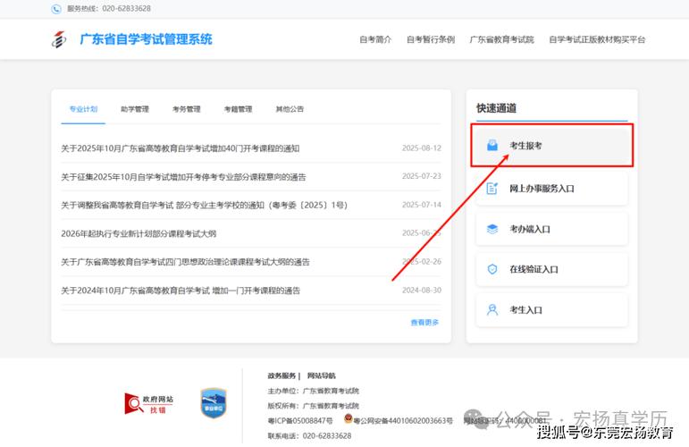Switch to the 助学管理 tab
The height and width of the screenshot is (447, 689).
[135, 109]
